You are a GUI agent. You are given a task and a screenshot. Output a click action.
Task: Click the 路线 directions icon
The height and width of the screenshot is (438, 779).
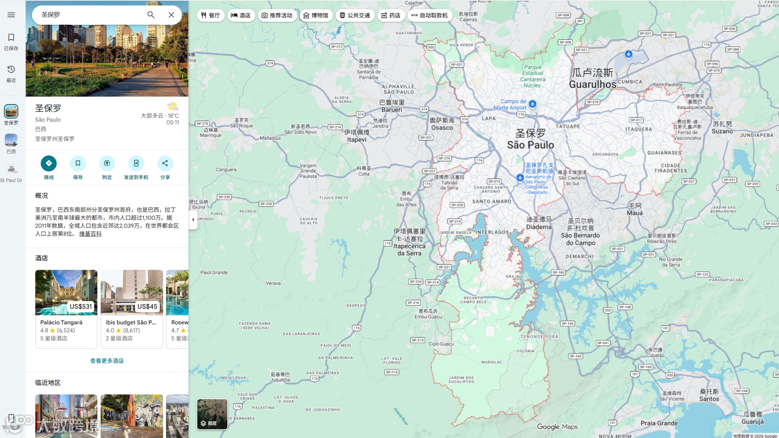pyautogui.click(x=49, y=163)
